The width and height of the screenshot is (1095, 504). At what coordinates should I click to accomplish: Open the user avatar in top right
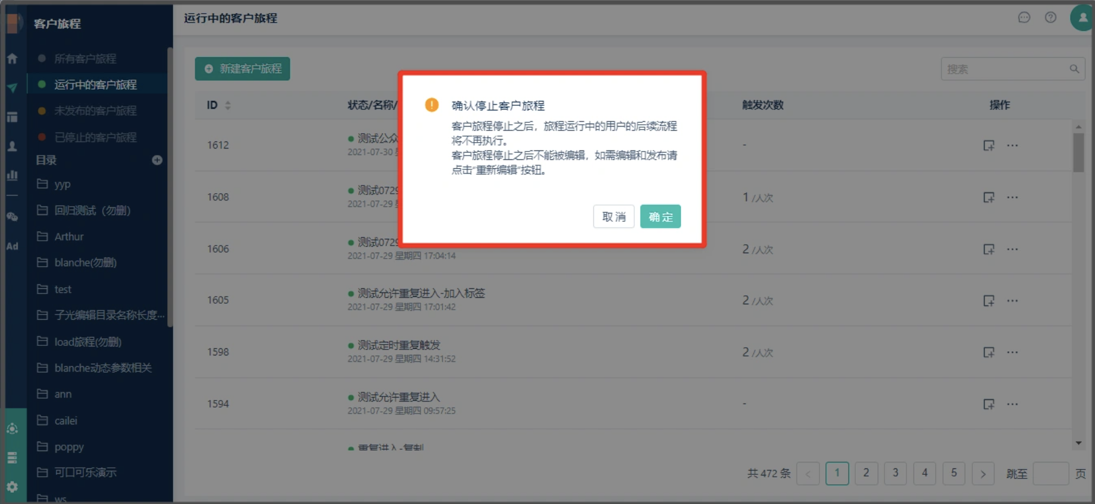(x=1083, y=17)
